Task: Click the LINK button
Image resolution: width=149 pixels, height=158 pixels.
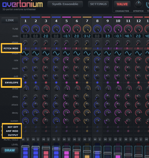Action: pyautogui.click(x=10, y=20)
